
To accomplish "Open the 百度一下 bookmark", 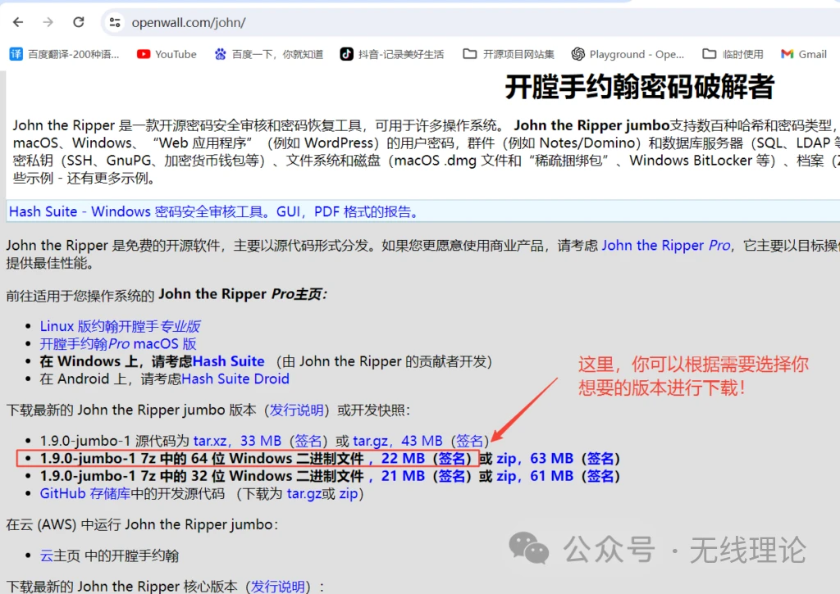I will [269, 54].
